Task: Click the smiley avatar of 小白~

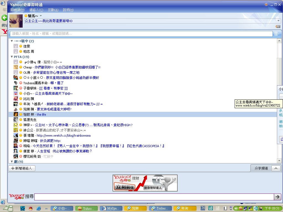Action: coord(16,93)
